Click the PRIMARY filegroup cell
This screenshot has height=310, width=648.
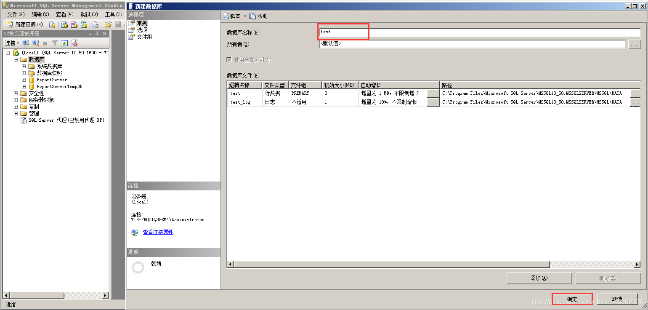305,94
